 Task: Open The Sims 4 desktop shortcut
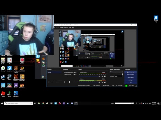pos(3,69)
